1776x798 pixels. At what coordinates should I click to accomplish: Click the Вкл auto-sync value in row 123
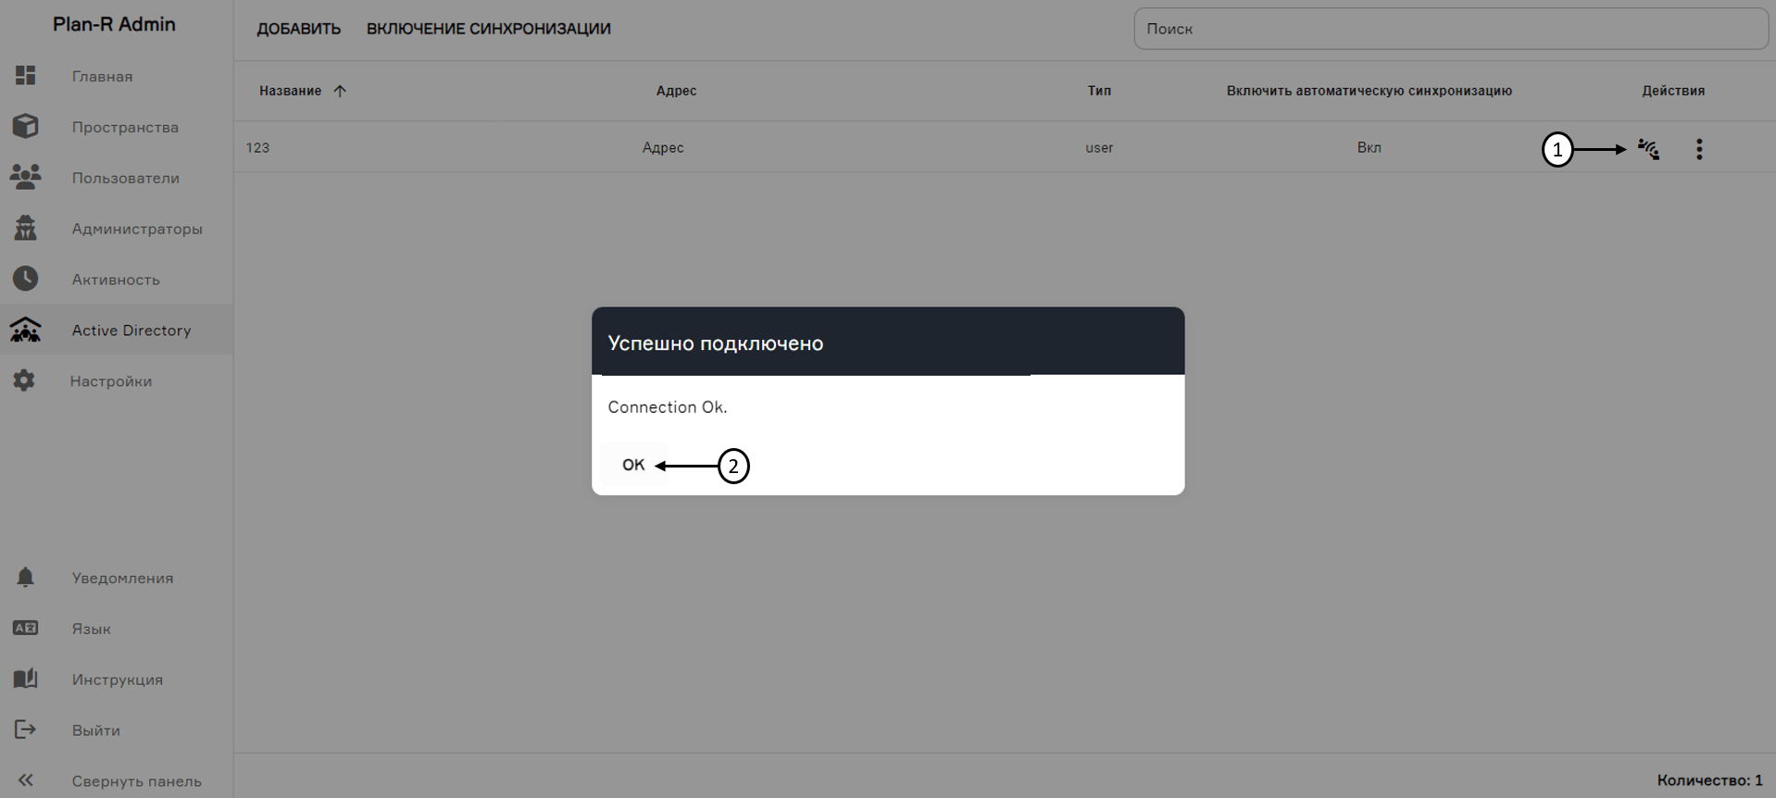(x=1369, y=148)
